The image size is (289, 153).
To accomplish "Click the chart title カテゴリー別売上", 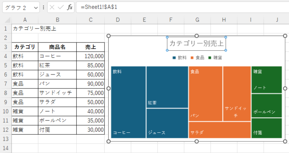I will (197, 44).
